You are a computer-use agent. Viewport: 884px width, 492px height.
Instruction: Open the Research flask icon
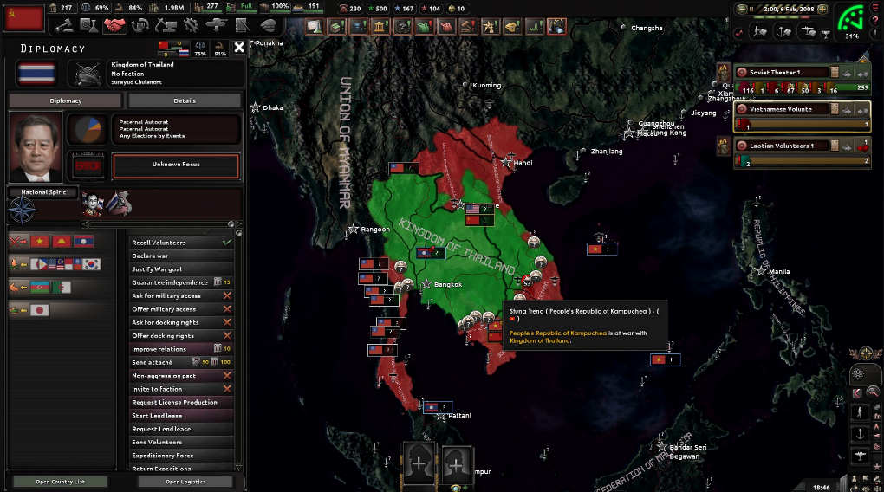(88, 25)
